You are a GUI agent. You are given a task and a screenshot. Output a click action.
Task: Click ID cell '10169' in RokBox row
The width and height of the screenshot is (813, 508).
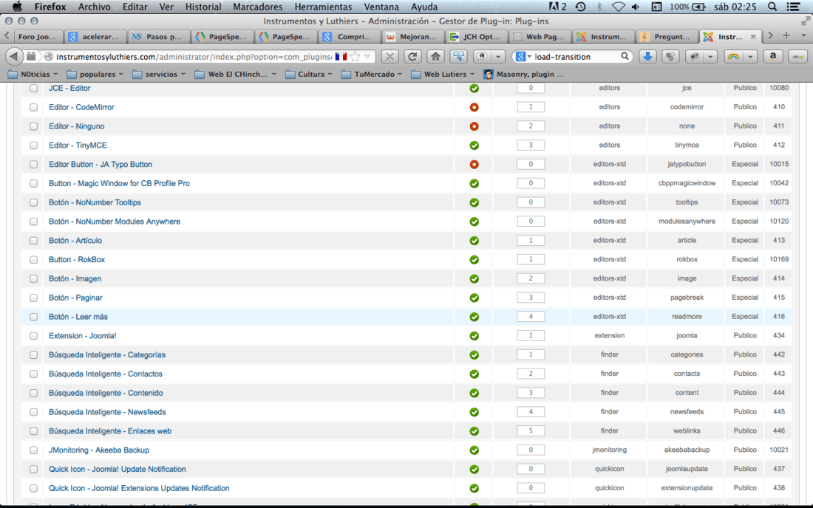click(x=779, y=259)
